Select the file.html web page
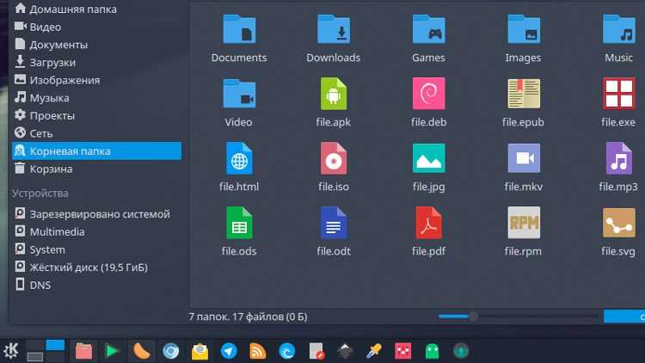This screenshot has width=645, height=363. coord(239,158)
